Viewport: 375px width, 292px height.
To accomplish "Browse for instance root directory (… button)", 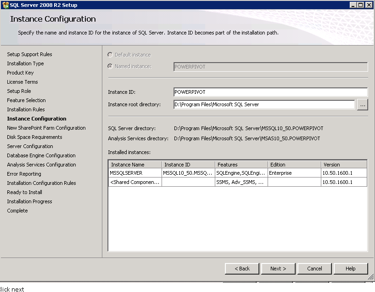I will [362, 105].
